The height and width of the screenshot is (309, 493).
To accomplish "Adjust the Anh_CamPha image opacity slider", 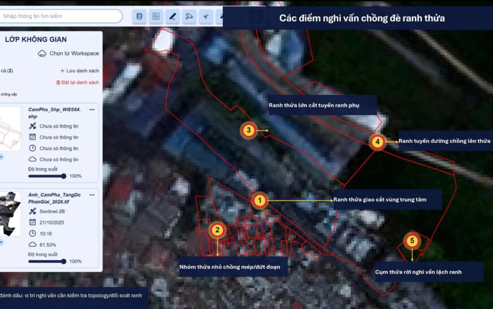I will pyautogui.click(x=47, y=262).
